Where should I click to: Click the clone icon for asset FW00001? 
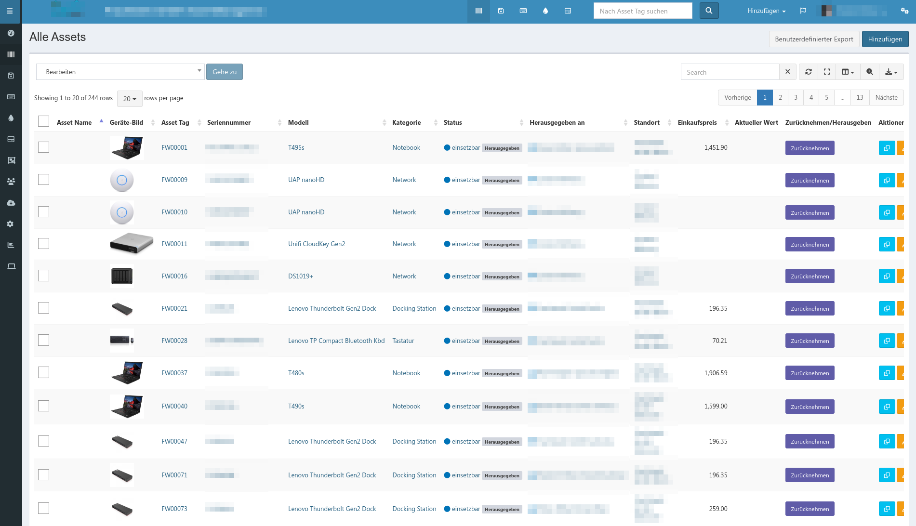(x=887, y=148)
